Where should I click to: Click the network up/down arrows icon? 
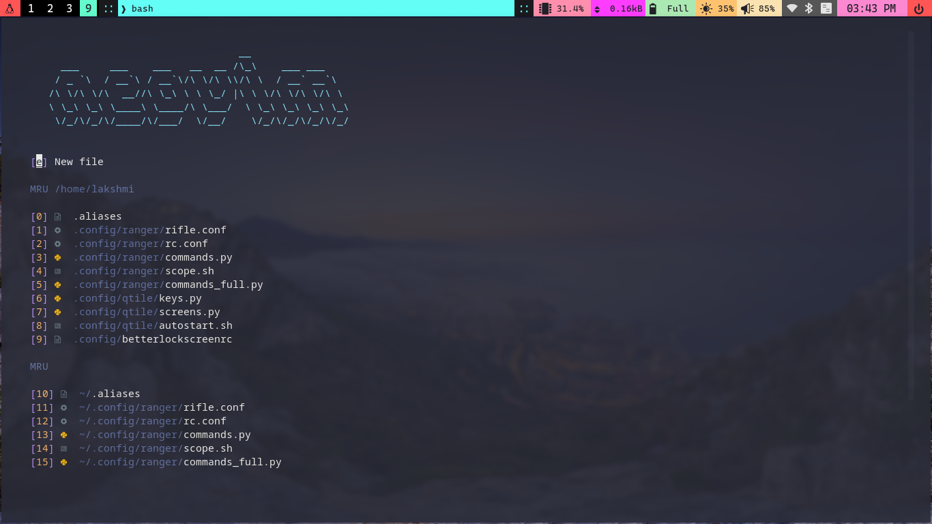tap(598, 9)
